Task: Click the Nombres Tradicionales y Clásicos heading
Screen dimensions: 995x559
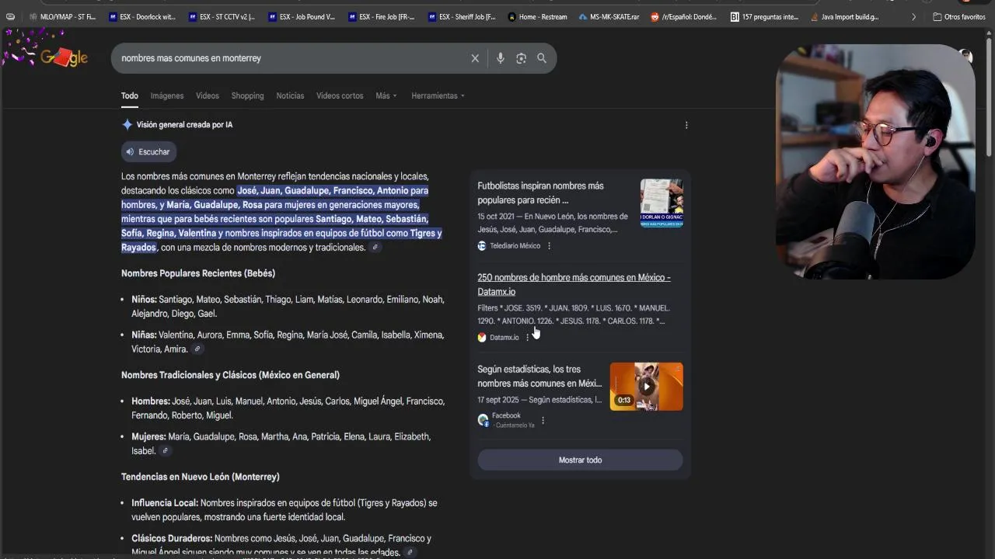Action: tap(230, 375)
